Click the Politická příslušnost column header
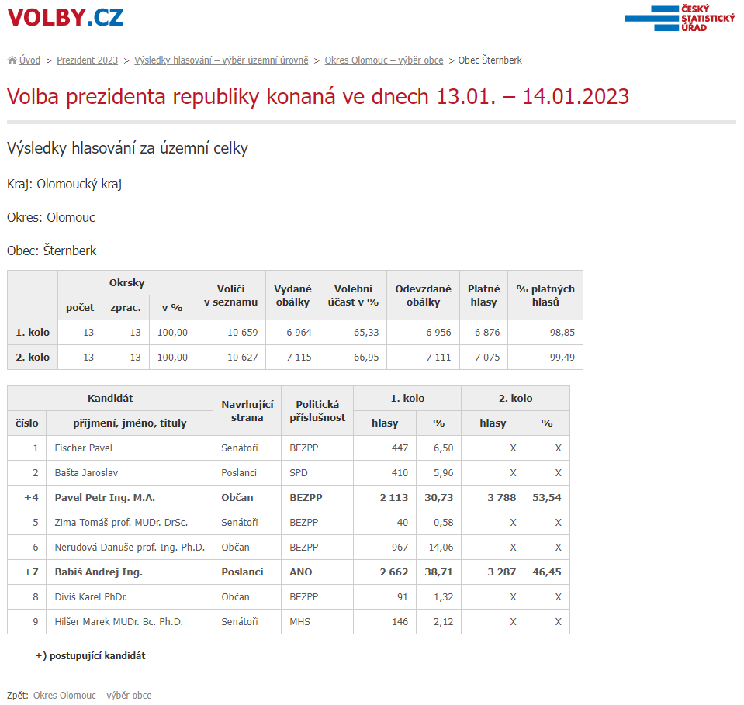The image size is (744, 705). click(317, 411)
